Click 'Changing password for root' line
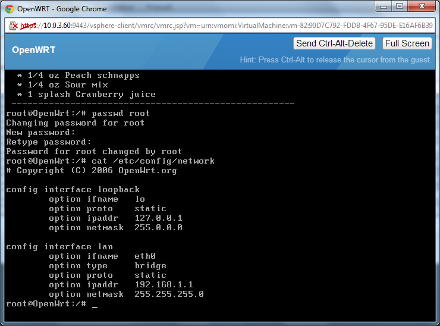 (76, 123)
